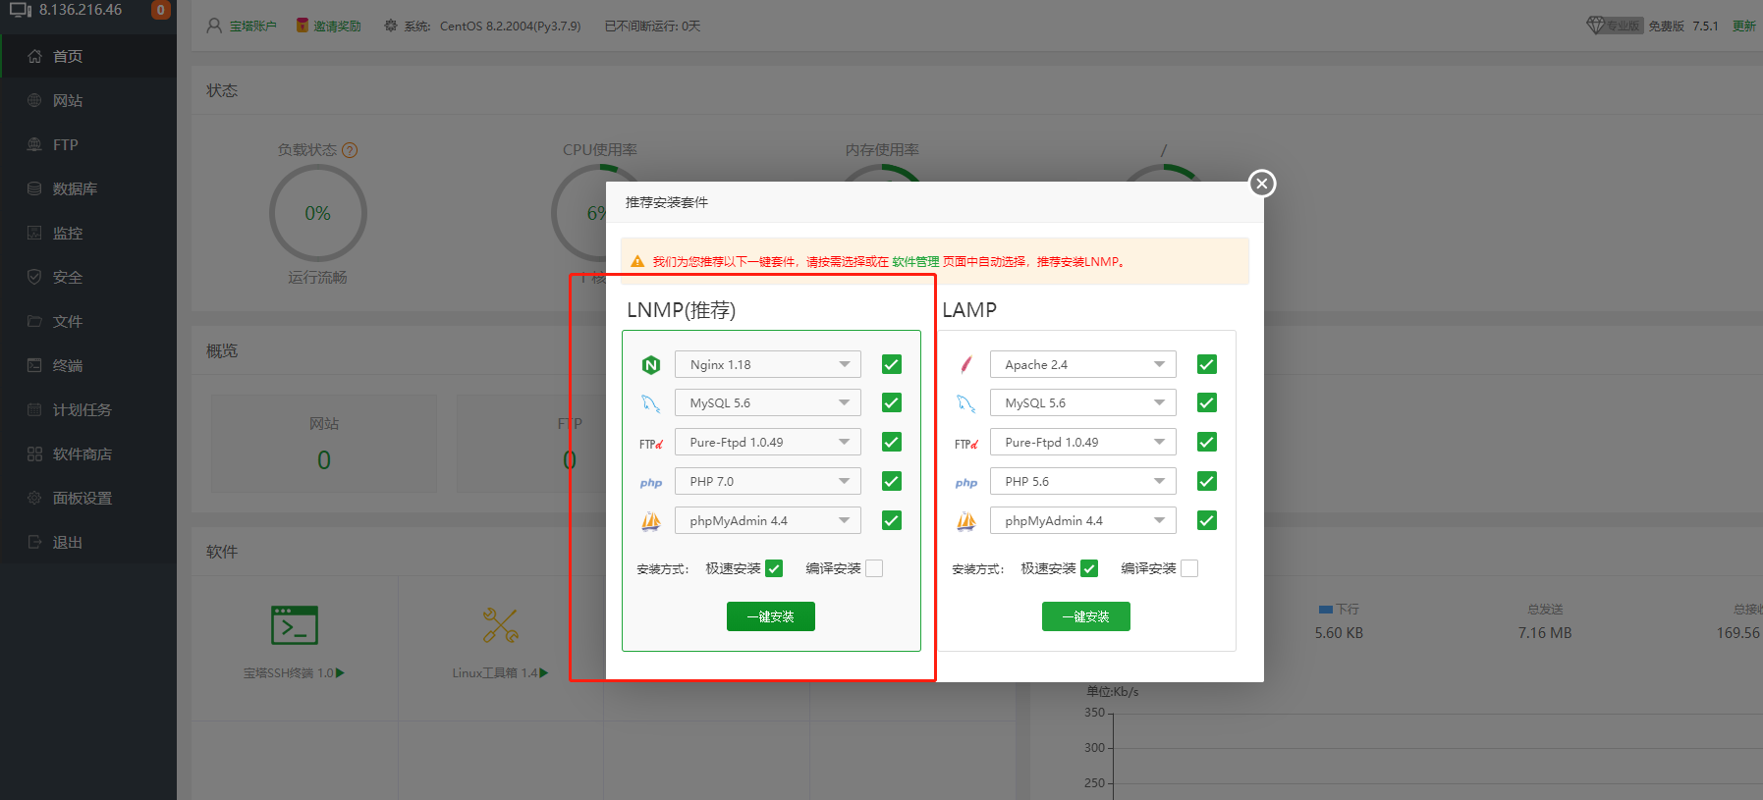Click the php icon in LNMP panel

tap(651, 483)
